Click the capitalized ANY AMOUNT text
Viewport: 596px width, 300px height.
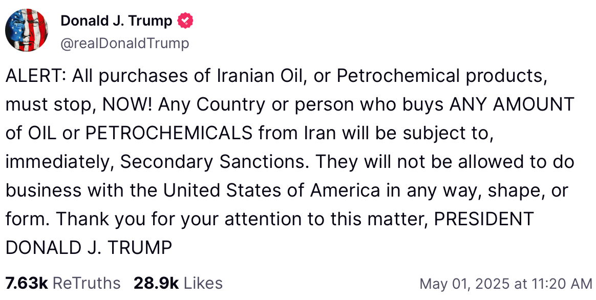pyautogui.click(x=512, y=105)
